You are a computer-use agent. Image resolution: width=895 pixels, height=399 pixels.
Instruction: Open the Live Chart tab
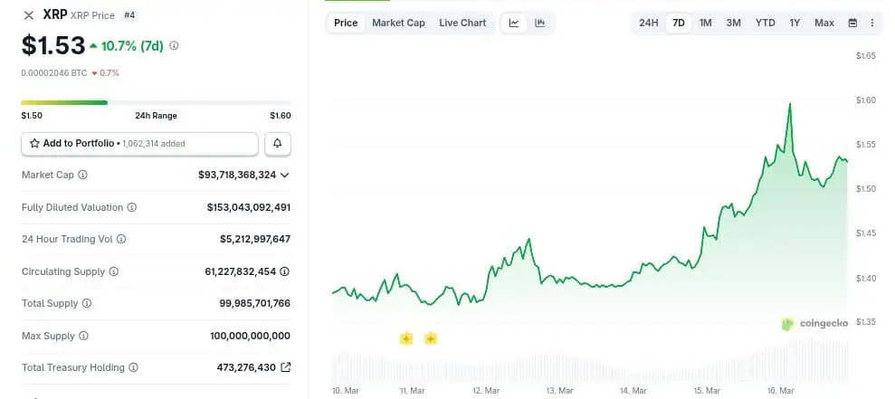click(462, 23)
